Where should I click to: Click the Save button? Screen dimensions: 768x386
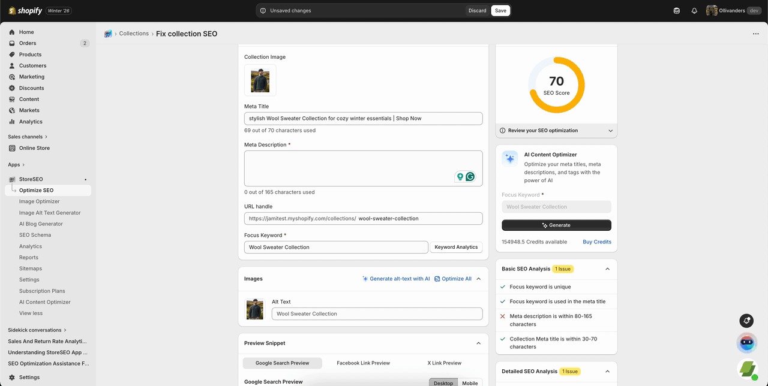[x=500, y=10]
